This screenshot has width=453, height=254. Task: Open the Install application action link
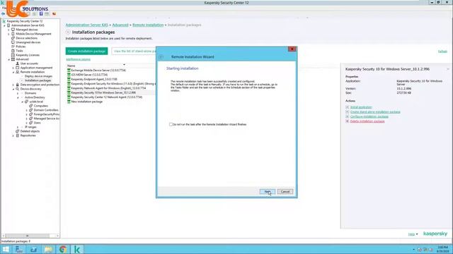click(361, 107)
